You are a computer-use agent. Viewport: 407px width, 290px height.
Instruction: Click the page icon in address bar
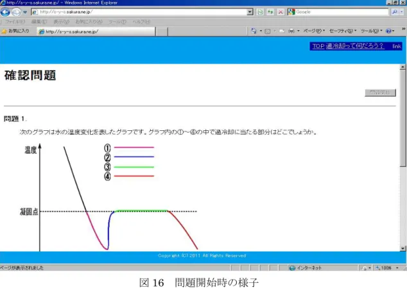point(35,12)
